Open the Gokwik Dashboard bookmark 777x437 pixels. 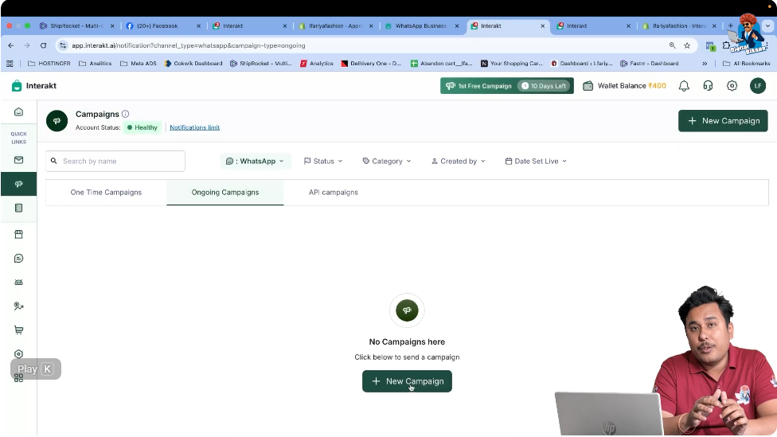193,64
